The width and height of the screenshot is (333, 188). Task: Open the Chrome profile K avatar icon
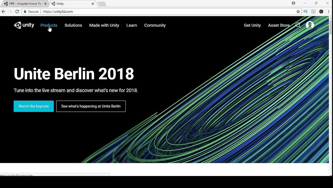coord(321,11)
